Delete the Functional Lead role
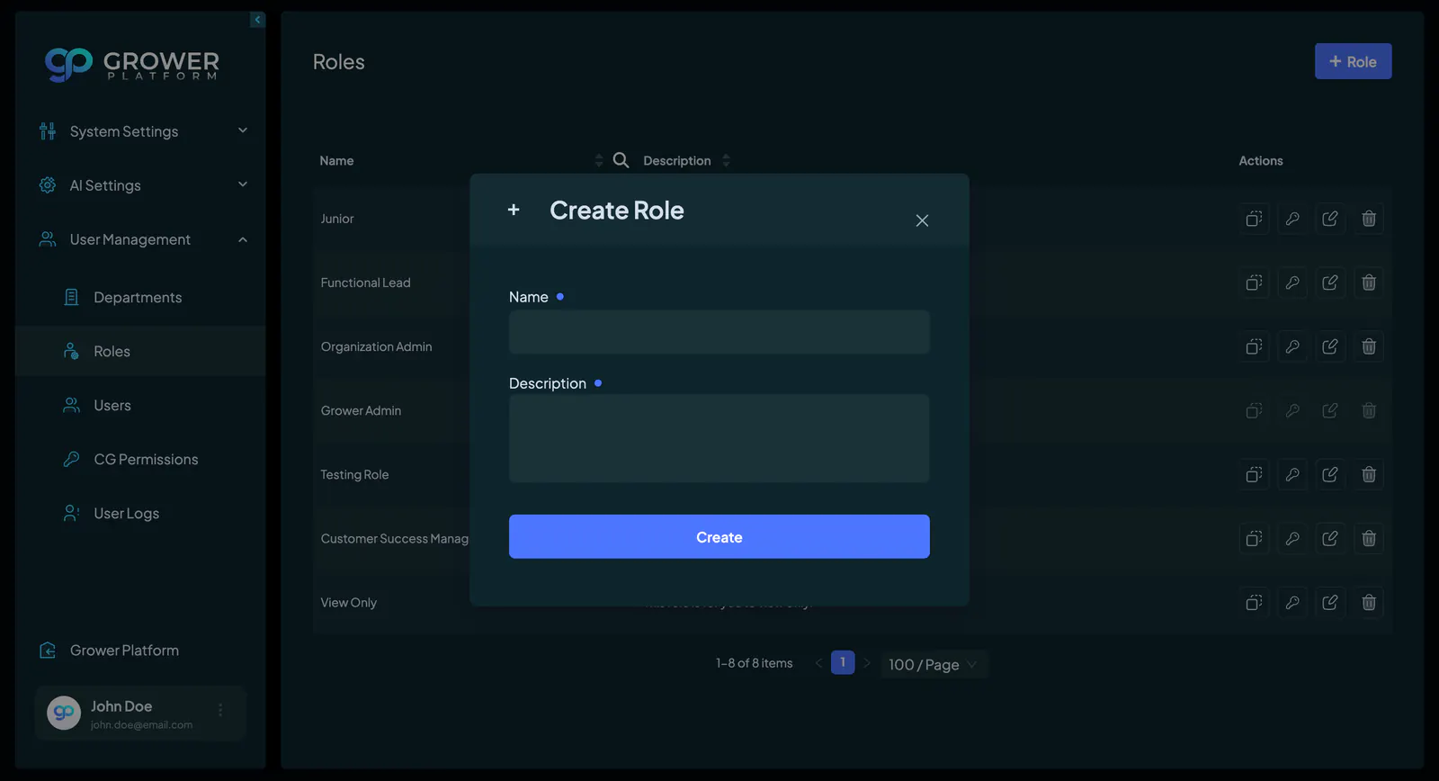 coord(1369,283)
